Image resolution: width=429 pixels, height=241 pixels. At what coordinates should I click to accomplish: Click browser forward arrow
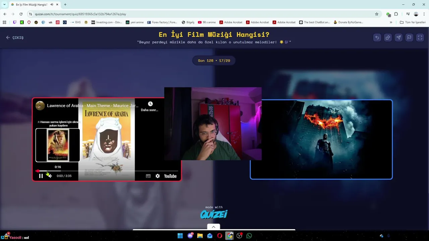pyautogui.click(x=13, y=14)
